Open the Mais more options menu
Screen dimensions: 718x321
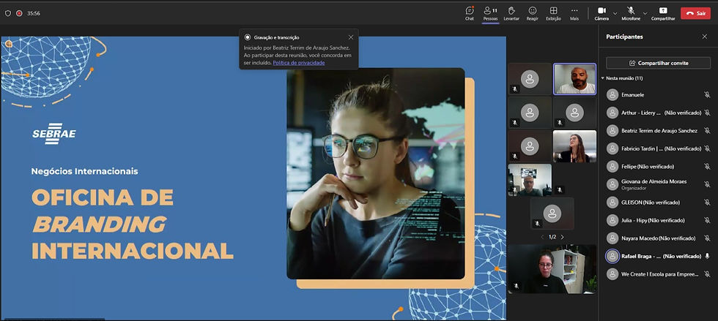point(574,13)
